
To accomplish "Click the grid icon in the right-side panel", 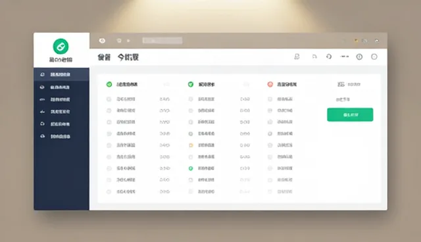I will tap(341, 84).
